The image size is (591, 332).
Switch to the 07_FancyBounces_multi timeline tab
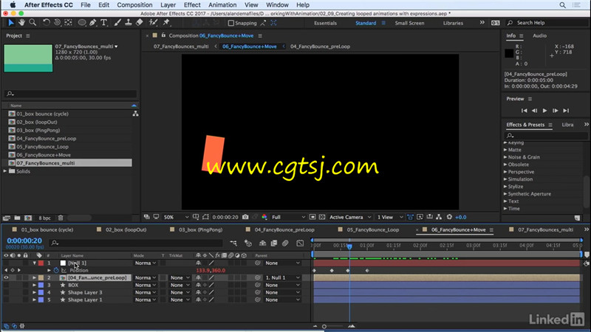545,229
